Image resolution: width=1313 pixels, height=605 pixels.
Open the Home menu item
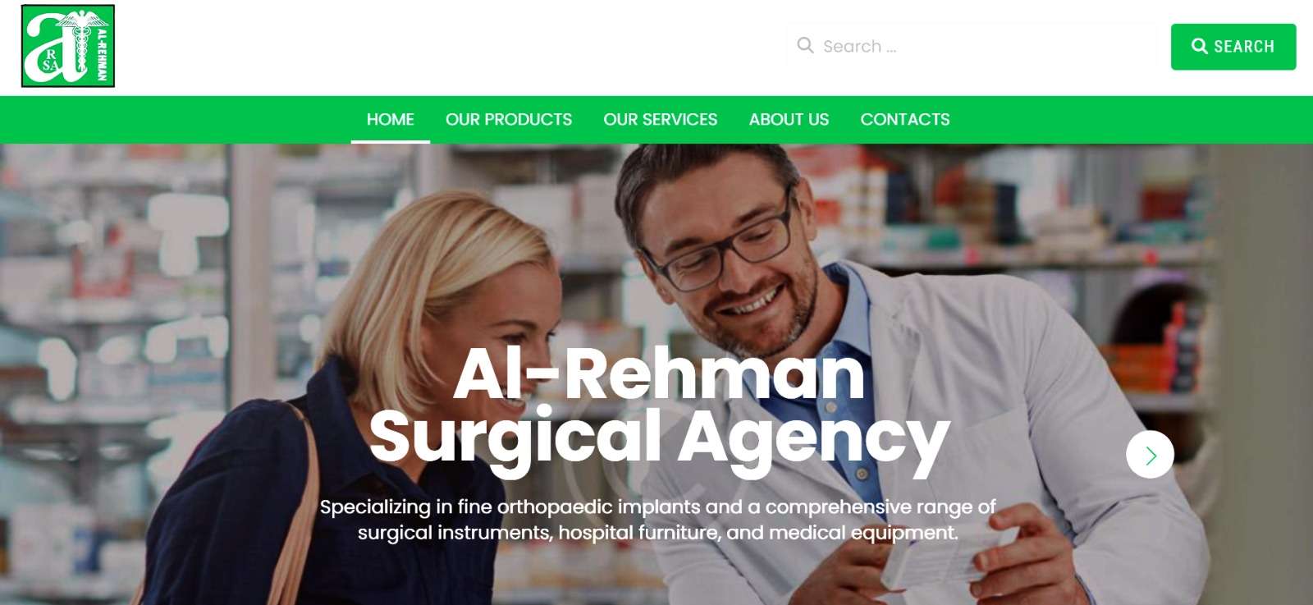click(390, 120)
